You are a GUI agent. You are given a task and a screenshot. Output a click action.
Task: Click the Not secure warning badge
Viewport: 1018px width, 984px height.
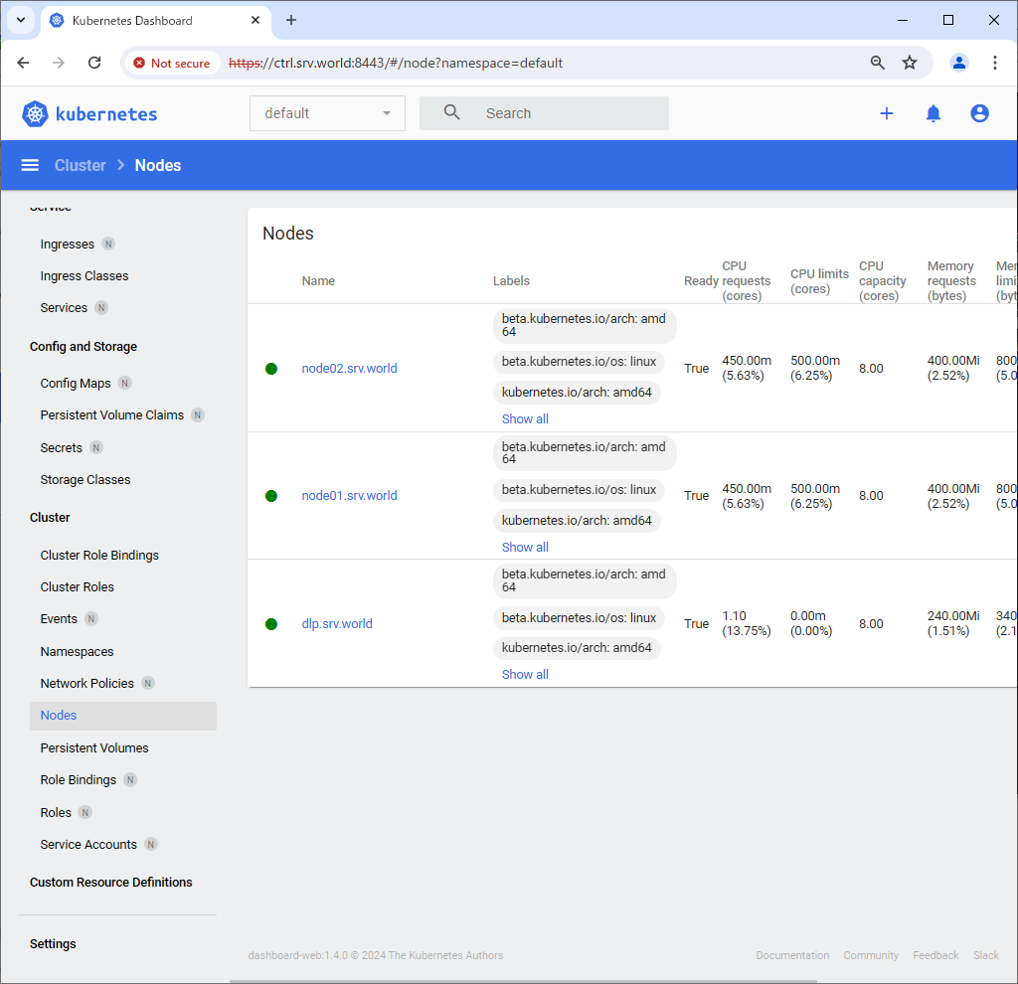(x=172, y=63)
